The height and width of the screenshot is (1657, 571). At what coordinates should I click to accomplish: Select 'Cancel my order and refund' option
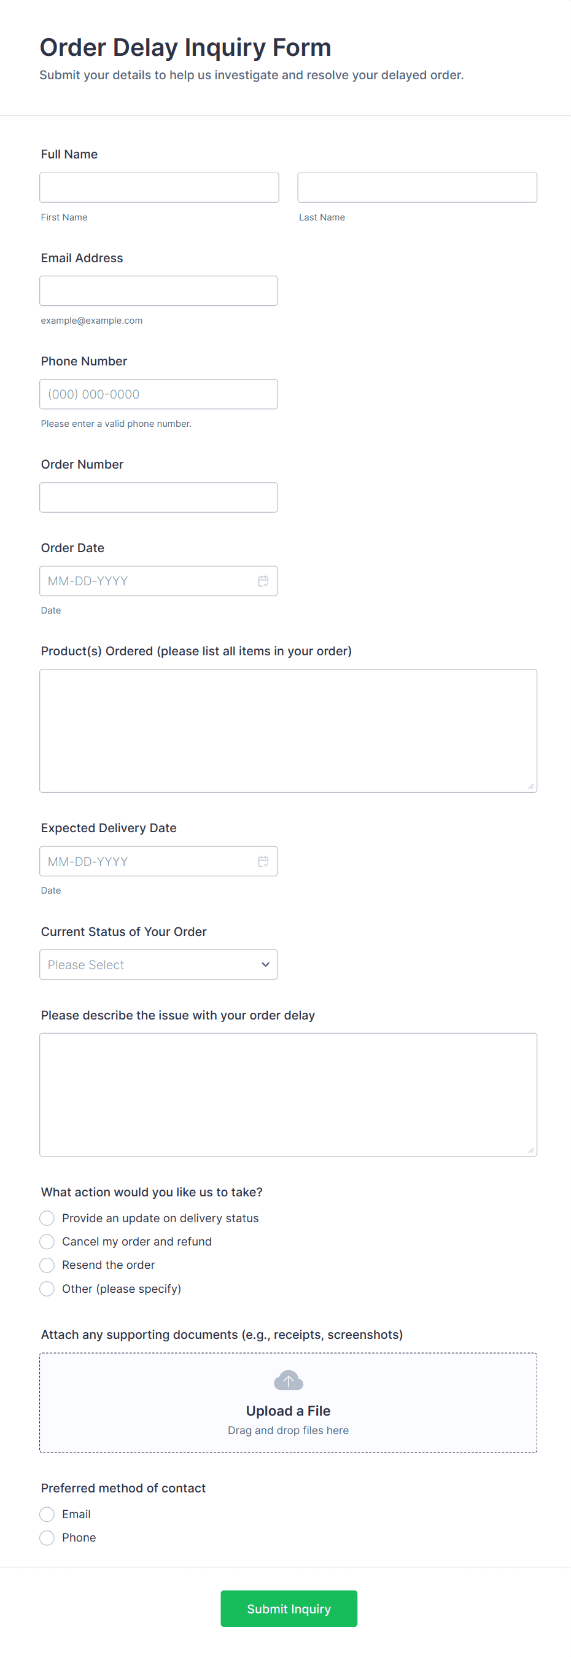(x=47, y=1241)
